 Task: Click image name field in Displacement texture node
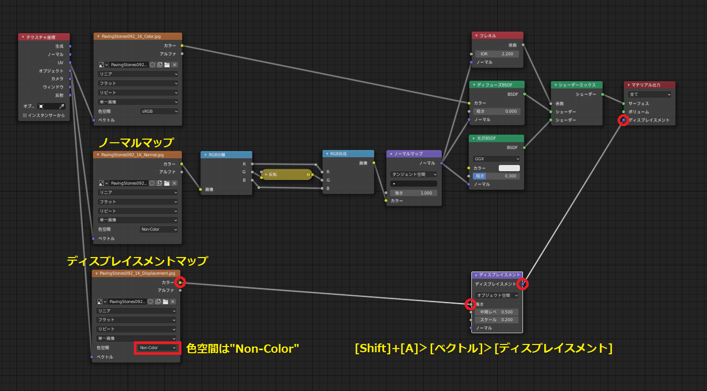tap(128, 302)
